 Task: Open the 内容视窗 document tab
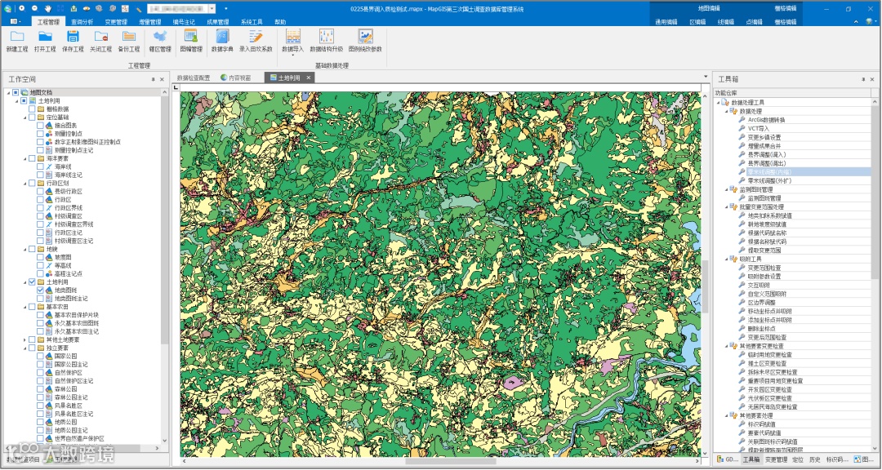tap(236, 78)
